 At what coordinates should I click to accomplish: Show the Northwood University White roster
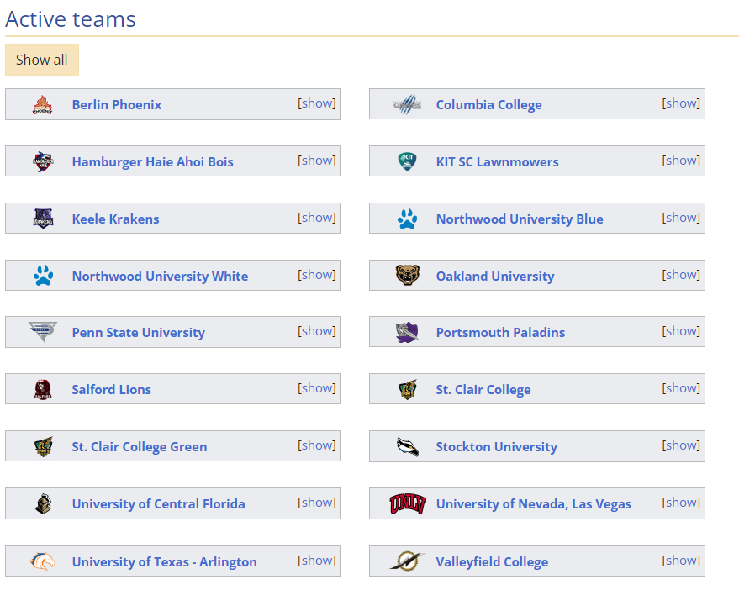tap(317, 274)
